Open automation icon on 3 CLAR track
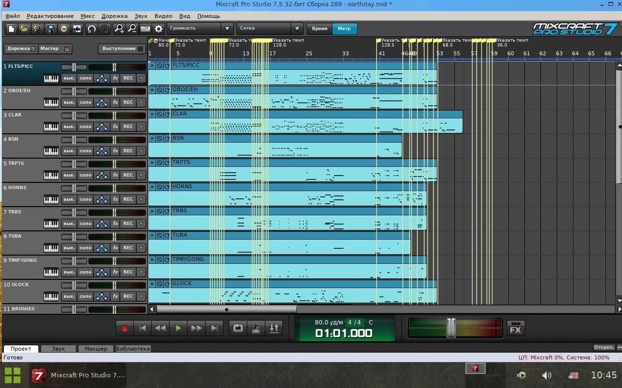 pos(102,127)
